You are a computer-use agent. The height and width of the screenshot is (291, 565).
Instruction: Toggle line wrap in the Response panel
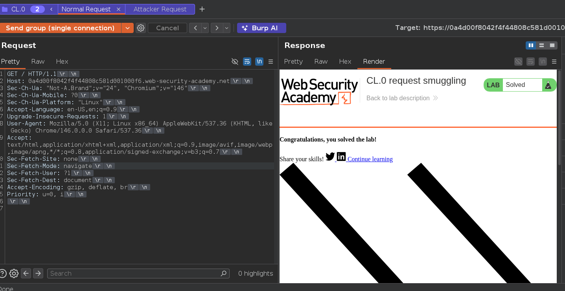point(531,61)
